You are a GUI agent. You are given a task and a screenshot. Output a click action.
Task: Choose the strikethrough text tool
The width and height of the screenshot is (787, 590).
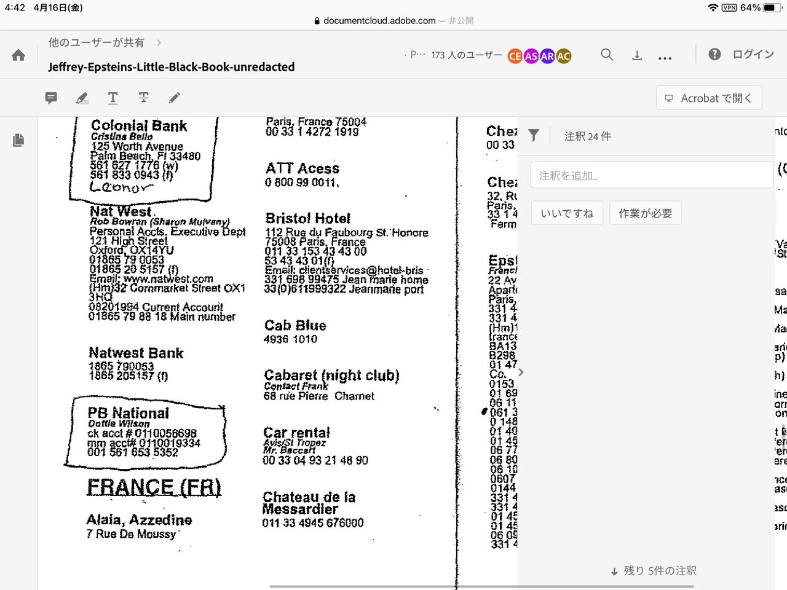pyautogui.click(x=143, y=98)
